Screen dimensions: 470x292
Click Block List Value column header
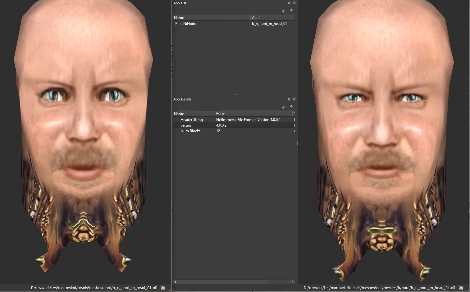(x=272, y=18)
